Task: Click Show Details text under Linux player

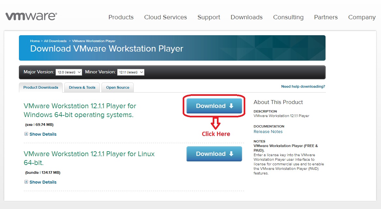Action: pyautogui.click(x=43, y=182)
